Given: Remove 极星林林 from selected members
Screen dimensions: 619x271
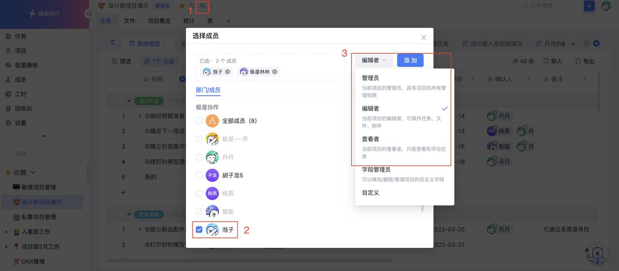Looking at the screenshot, I should (275, 72).
